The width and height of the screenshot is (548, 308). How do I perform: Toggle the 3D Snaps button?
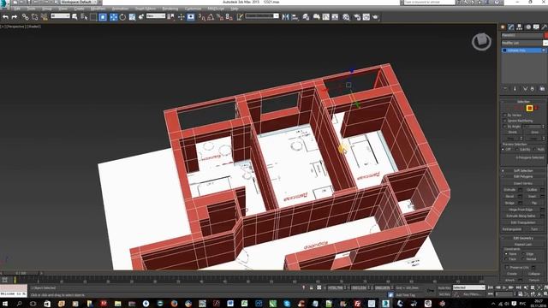tap(202, 17)
